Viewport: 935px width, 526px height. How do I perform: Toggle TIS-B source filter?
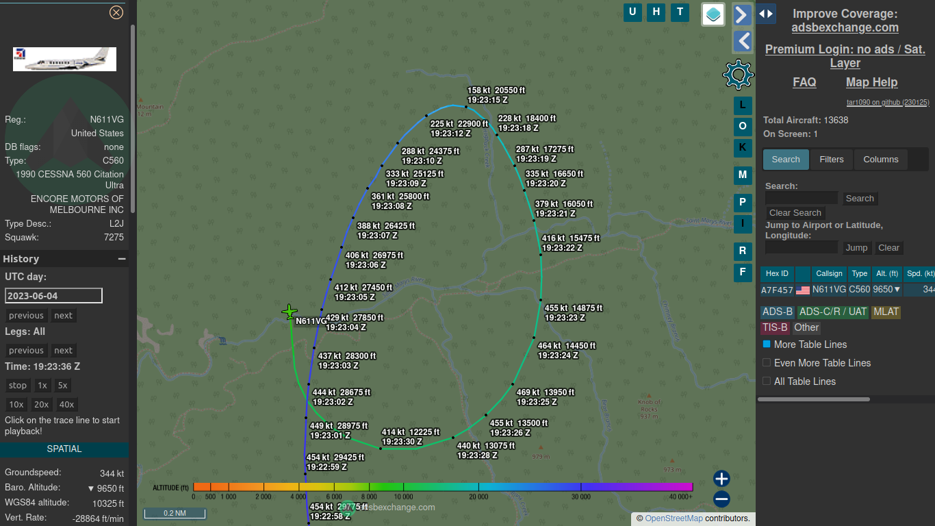click(x=775, y=327)
